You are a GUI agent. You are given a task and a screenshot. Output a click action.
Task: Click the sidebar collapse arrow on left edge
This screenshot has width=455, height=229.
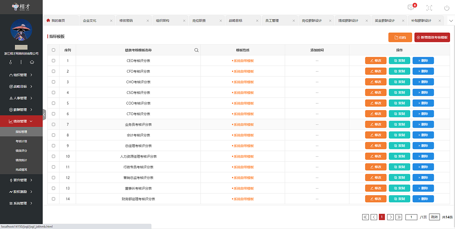(44, 114)
